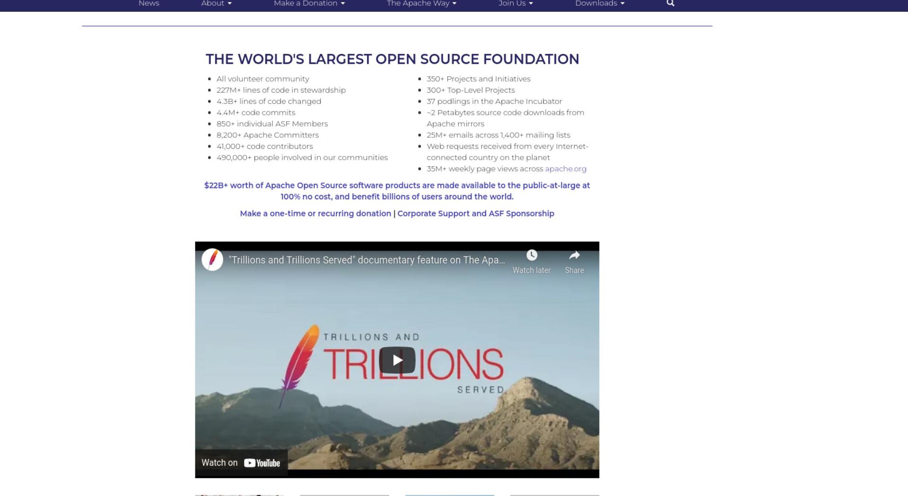Click the Watch later clock icon
908x496 pixels.
click(532, 256)
